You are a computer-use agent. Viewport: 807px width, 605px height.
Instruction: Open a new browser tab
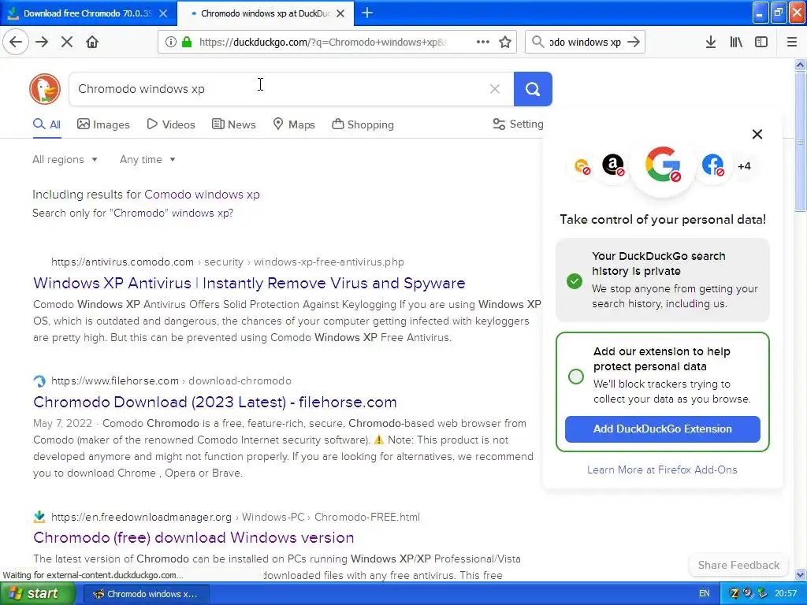[x=367, y=13]
